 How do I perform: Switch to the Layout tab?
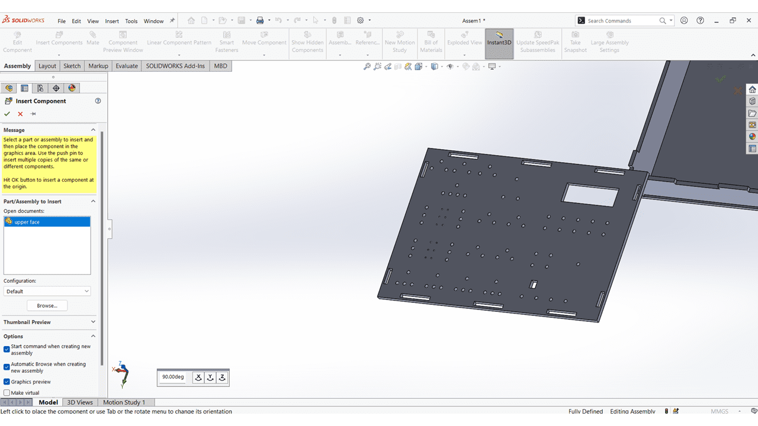click(x=47, y=66)
